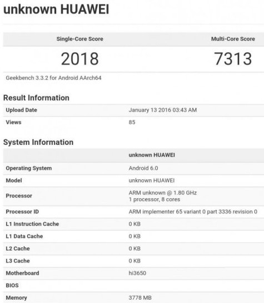The width and height of the screenshot is (264, 303).
Task: Click the 'unknown HUAWEI' page title
Action: [56, 9]
